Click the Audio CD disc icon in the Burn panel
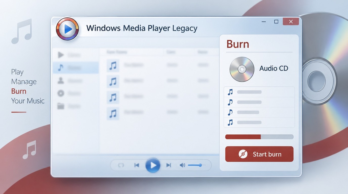Image resolution: width=348 pixels, height=194 pixels. point(242,69)
